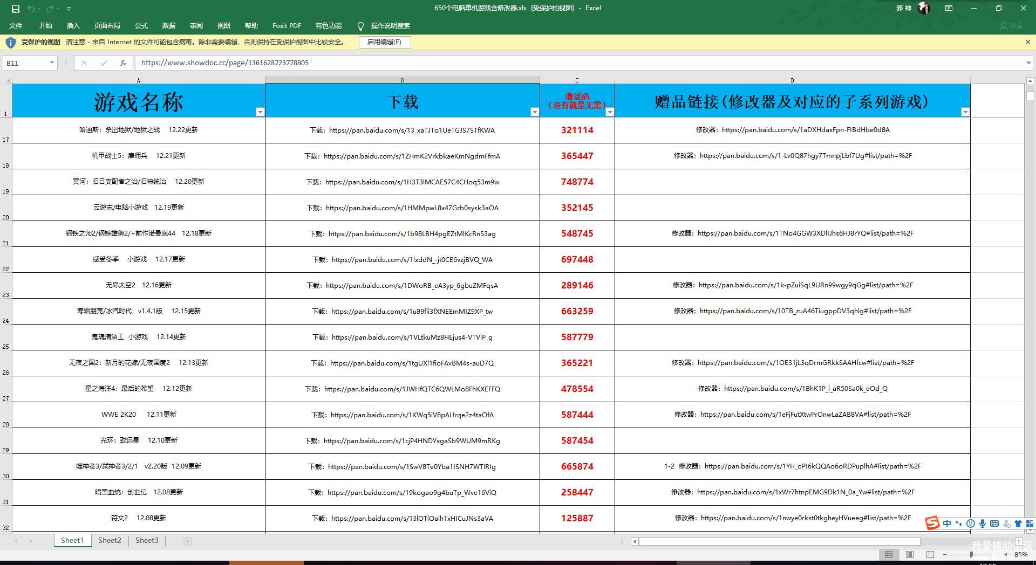
Task: Toggle the 中 Chinese/English input mode
Action: click(x=947, y=523)
